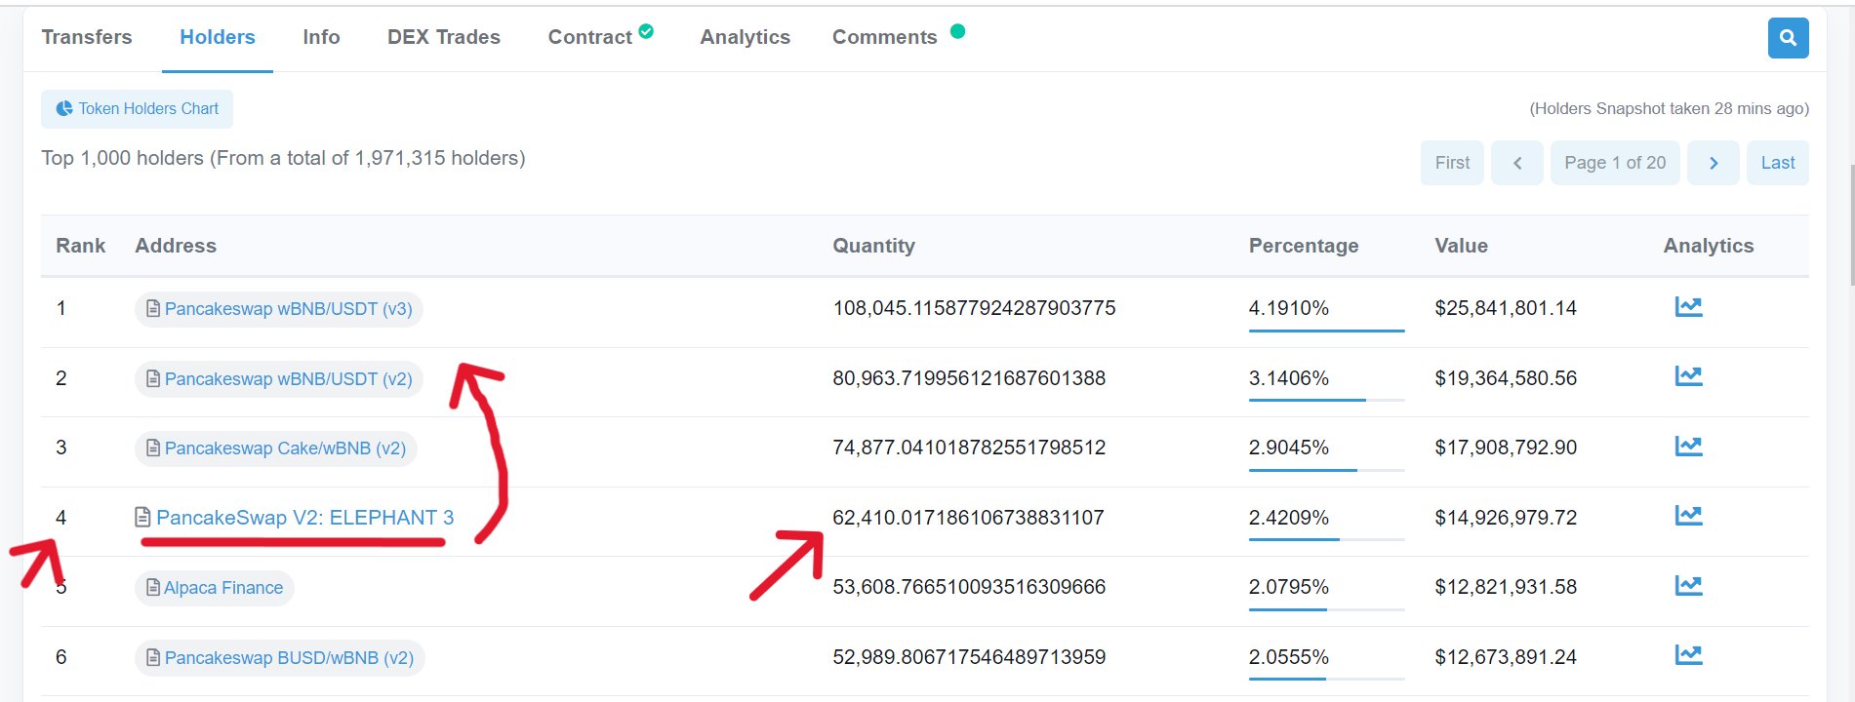Click the Quantity column header

[873, 246]
